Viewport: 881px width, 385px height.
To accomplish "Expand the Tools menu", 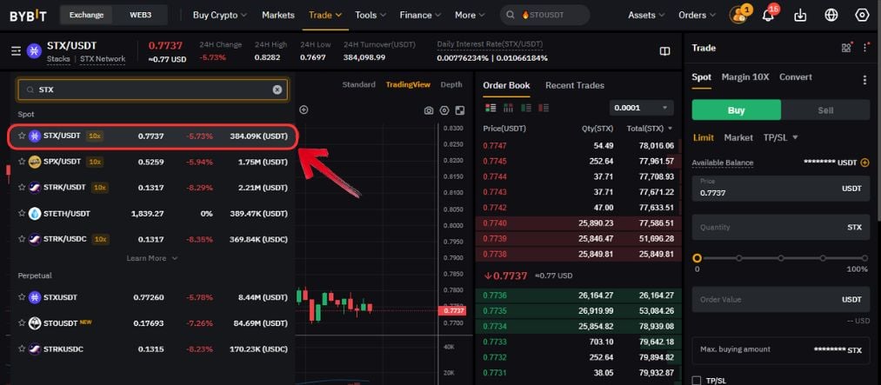I will [x=370, y=15].
